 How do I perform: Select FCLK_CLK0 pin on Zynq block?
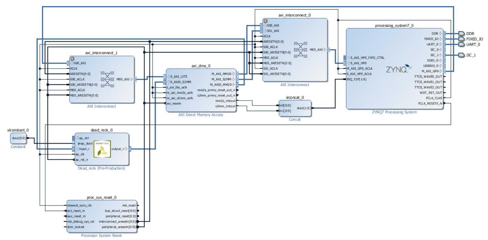click(434, 98)
